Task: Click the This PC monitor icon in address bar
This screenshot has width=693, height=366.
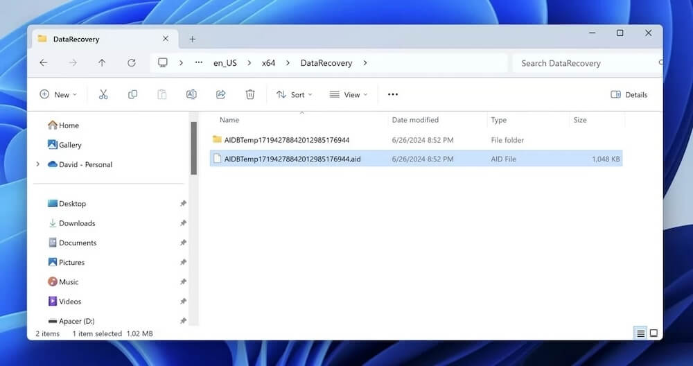Action: pos(163,63)
